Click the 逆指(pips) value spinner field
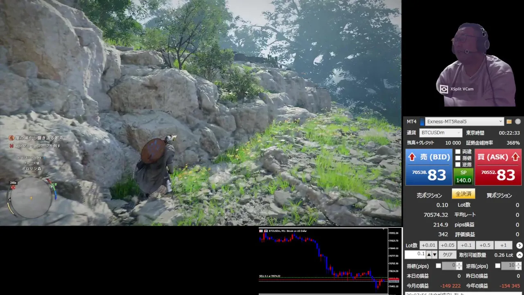This screenshot has height=295, width=524. click(511, 266)
